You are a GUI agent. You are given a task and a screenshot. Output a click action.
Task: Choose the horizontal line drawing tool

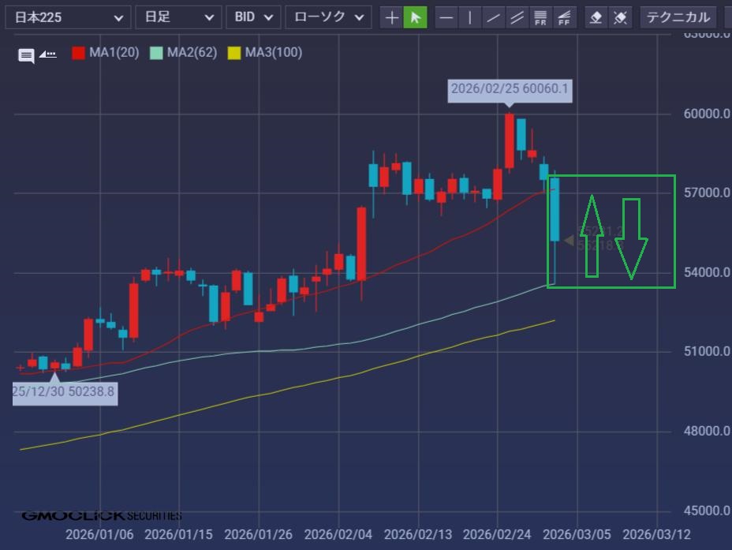[446, 17]
